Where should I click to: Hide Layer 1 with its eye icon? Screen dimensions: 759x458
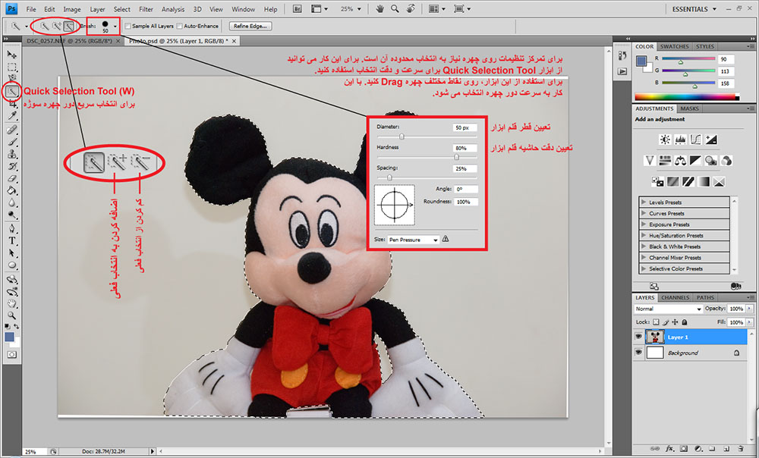638,337
